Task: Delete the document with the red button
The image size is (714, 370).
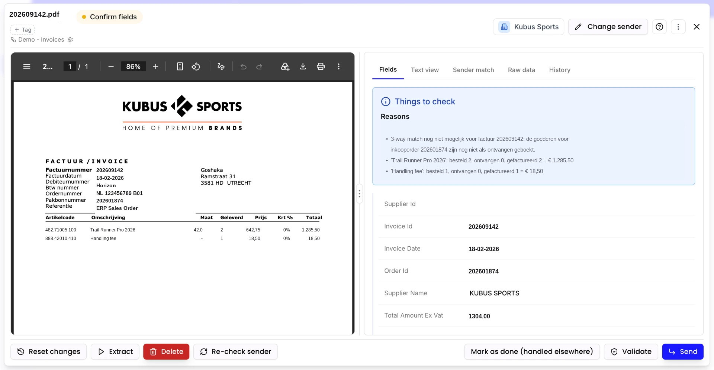Action: [x=166, y=351]
